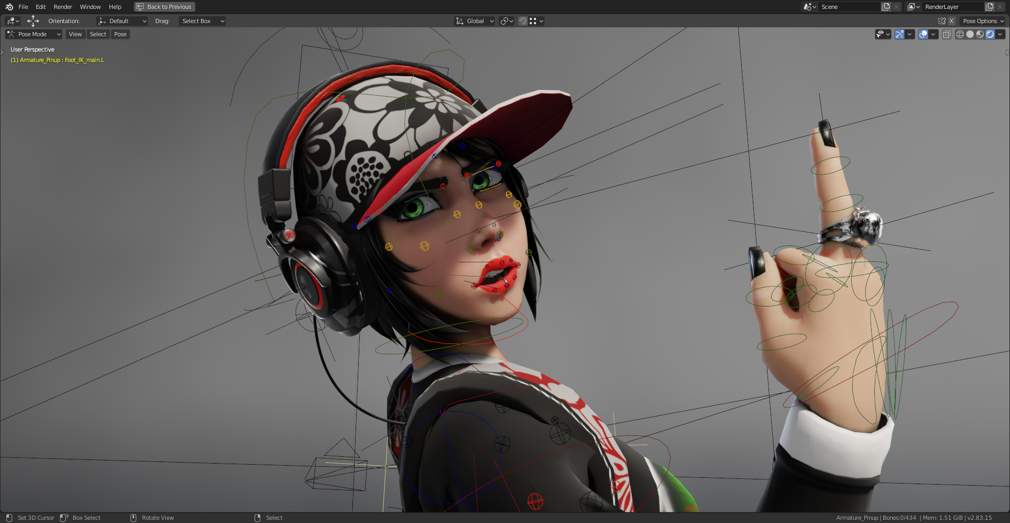
Task: Click the Mem: 1.51 GiB status text
Action: [943, 518]
